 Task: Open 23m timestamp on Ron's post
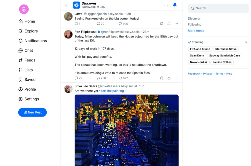coord(146,32)
